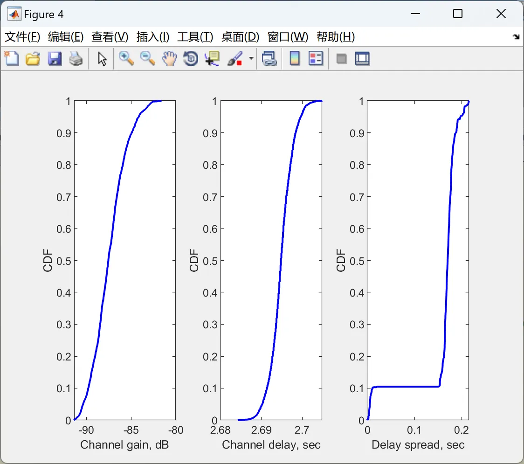Insert a colorbar with the toolbar icon
This screenshot has height=464, width=524.
tap(295, 58)
